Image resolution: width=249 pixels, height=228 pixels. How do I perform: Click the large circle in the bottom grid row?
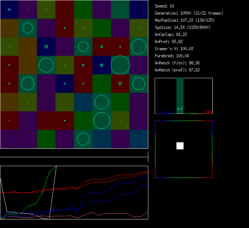[x=83, y=139]
